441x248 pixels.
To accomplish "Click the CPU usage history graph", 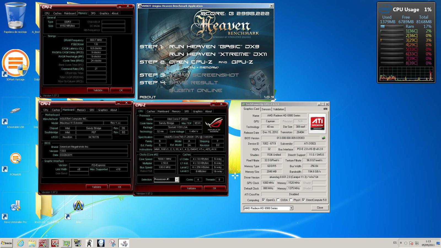I will pyautogui.click(x=406, y=74).
